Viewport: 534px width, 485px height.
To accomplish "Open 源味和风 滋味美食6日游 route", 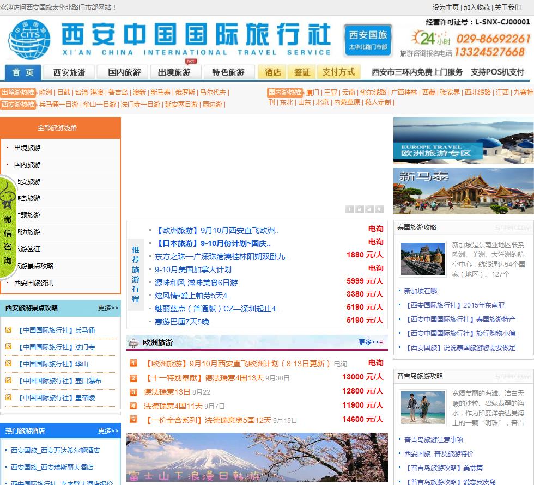I will point(196,283).
